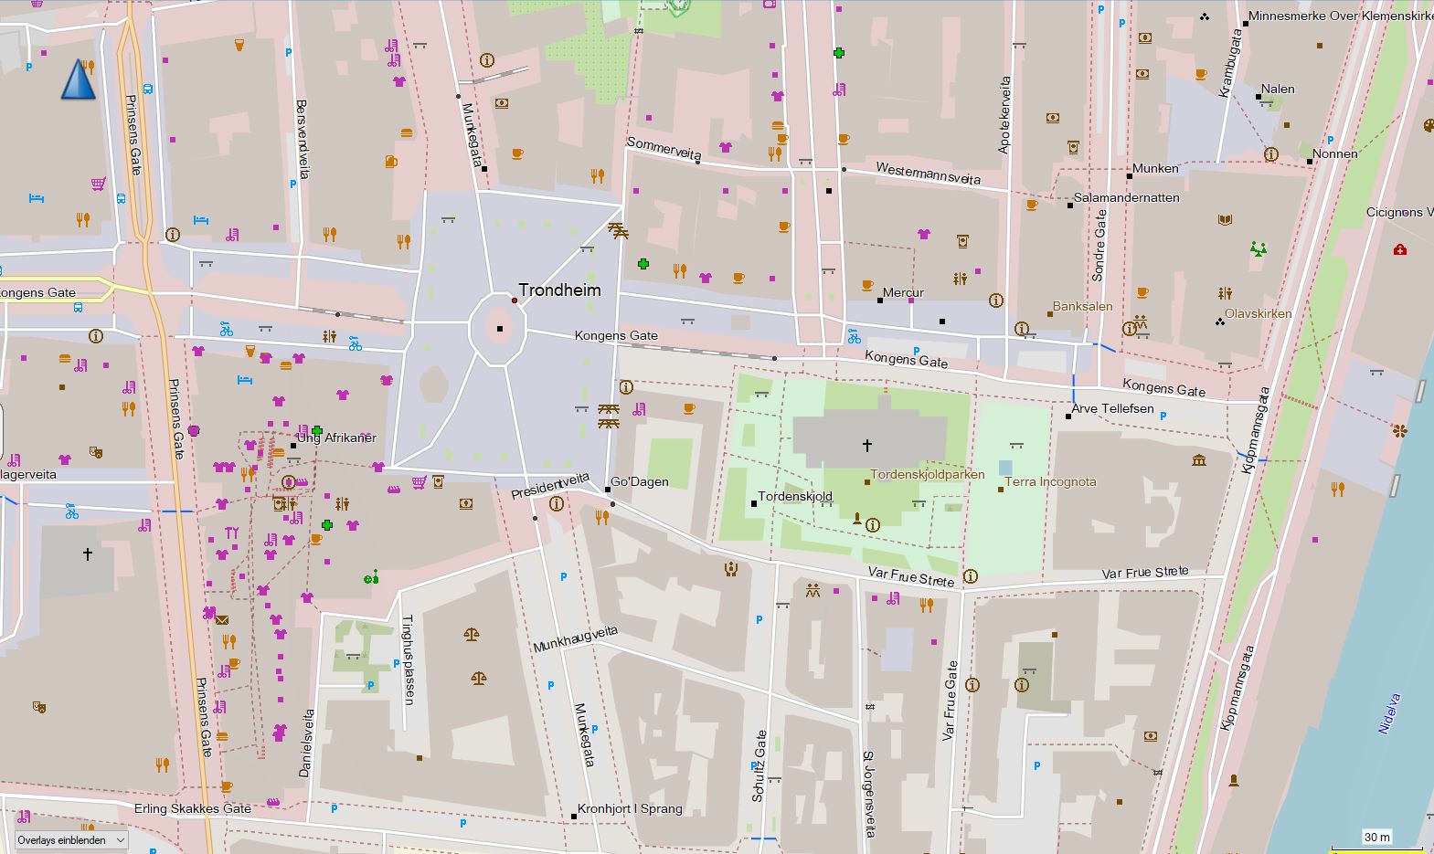Click the red Trondheim city marker
Viewport: 1434px width, 854px height.
coord(515,300)
